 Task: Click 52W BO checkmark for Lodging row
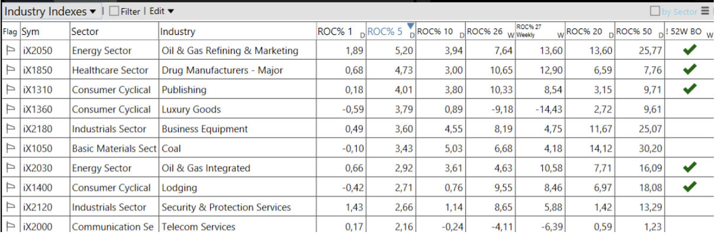[689, 187]
